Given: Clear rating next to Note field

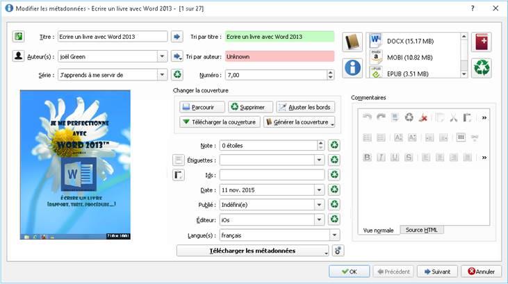Looking at the screenshot, I should point(334,145).
